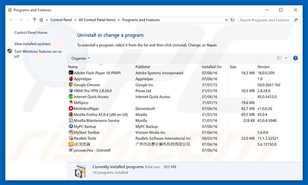Sort list by Version column header
The height and width of the screenshot is (185, 308).
click(x=264, y=67)
